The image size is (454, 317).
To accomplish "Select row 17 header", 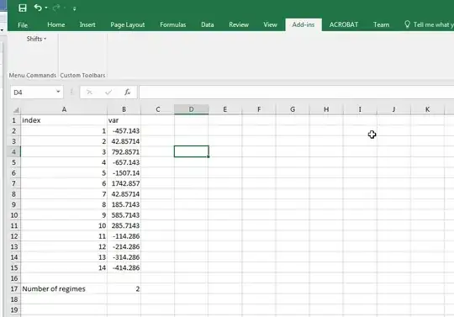I will (x=13, y=289).
